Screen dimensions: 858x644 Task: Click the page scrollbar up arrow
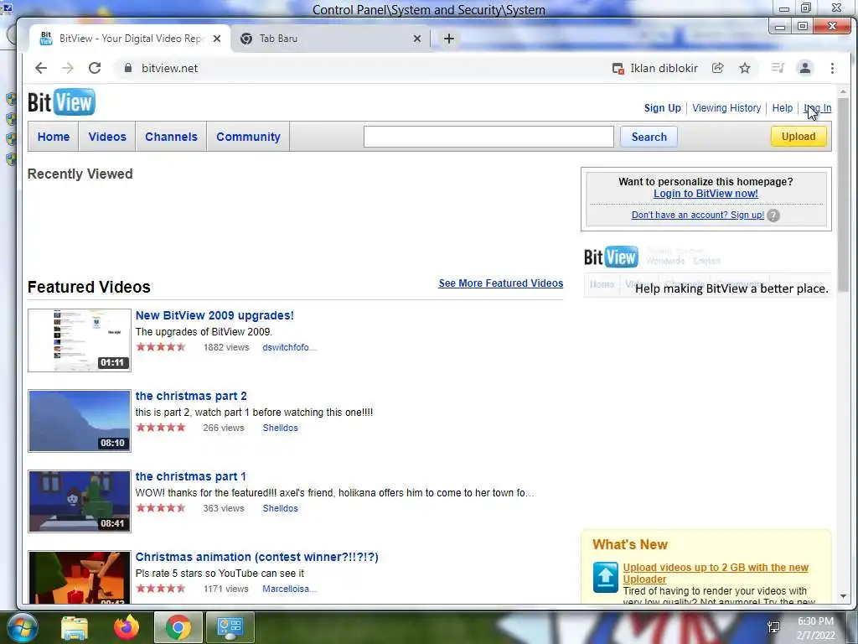coord(843,91)
